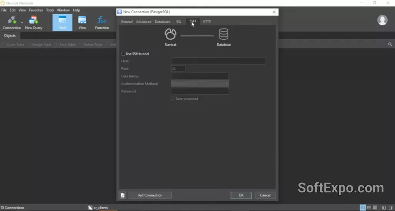Switch to ER diagram view icon

pos(375,208)
